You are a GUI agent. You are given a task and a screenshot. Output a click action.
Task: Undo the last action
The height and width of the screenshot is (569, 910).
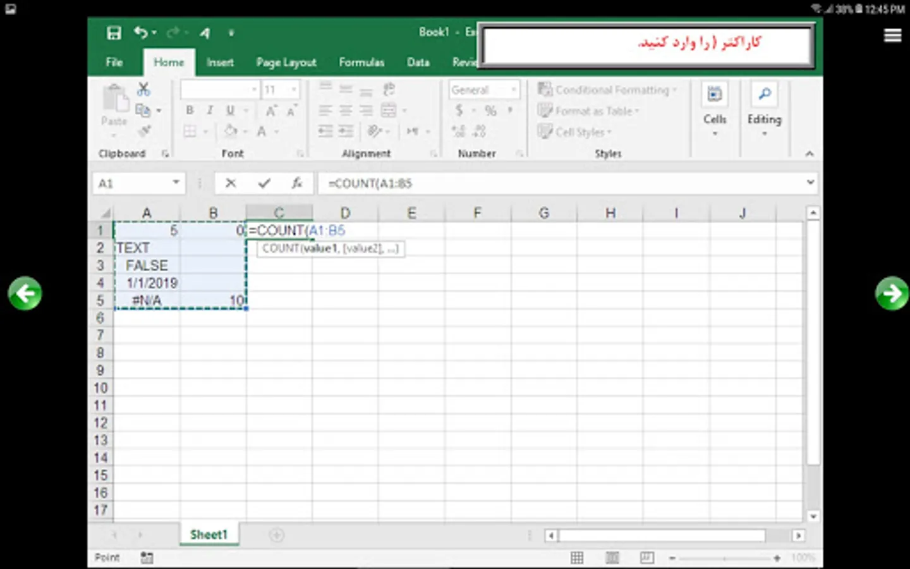[140, 32]
